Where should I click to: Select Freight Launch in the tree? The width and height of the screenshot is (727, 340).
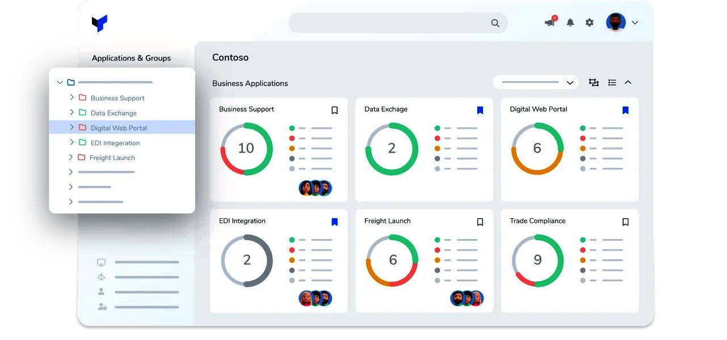(x=112, y=158)
